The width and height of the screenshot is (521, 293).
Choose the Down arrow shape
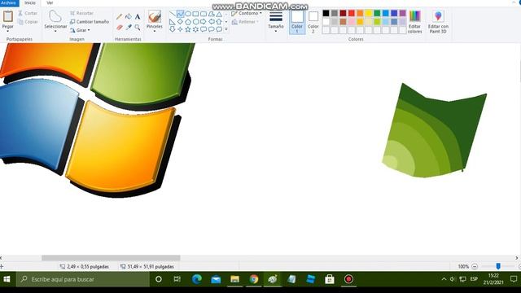173,29
